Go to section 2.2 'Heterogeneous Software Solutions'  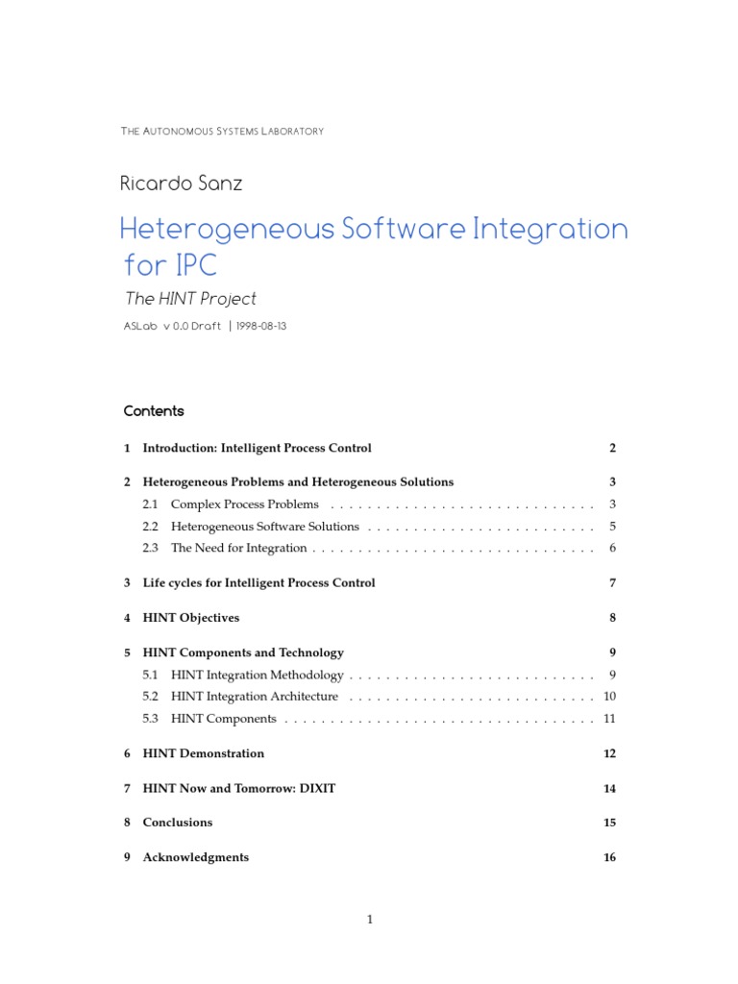pos(265,526)
